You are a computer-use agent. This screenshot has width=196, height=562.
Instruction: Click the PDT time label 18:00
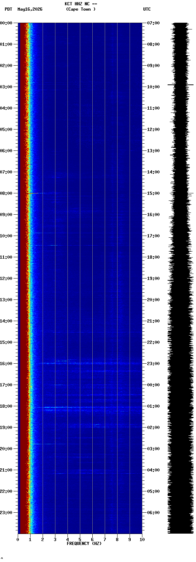point(6,406)
